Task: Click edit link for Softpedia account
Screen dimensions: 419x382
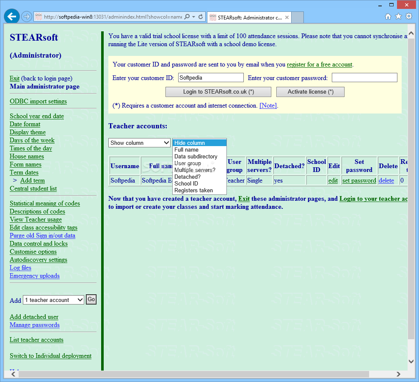Action: tap(333, 180)
